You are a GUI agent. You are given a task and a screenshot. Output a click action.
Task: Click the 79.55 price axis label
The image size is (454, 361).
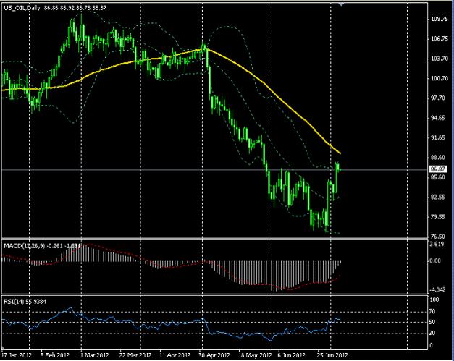[438, 216]
